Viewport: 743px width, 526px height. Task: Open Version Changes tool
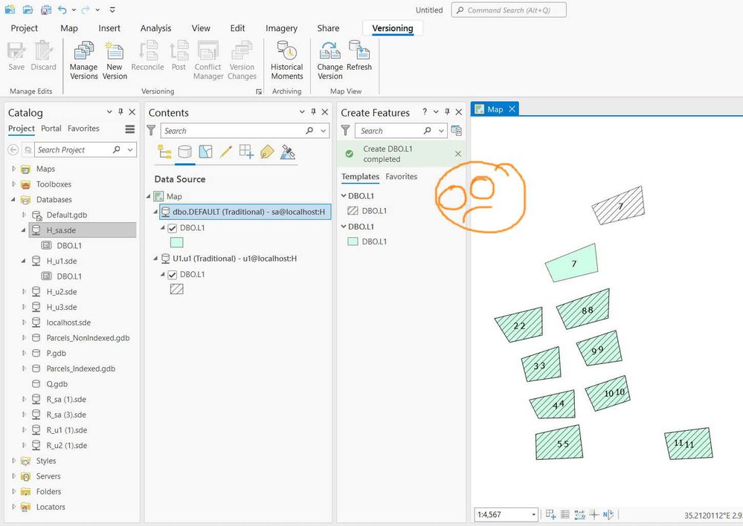[242, 61]
